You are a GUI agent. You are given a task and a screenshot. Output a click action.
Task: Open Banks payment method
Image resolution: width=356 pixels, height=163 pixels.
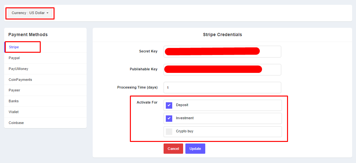13,101
